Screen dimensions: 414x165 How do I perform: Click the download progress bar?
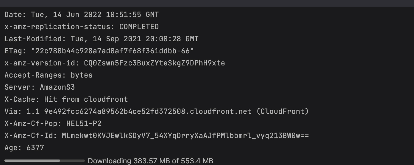point(44,161)
